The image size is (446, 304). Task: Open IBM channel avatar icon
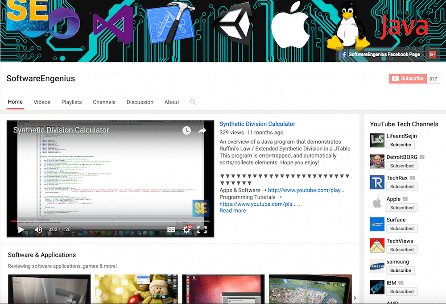377,287
